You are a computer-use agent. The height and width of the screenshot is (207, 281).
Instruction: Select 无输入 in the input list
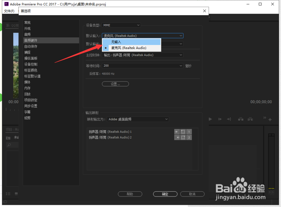point(131,42)
